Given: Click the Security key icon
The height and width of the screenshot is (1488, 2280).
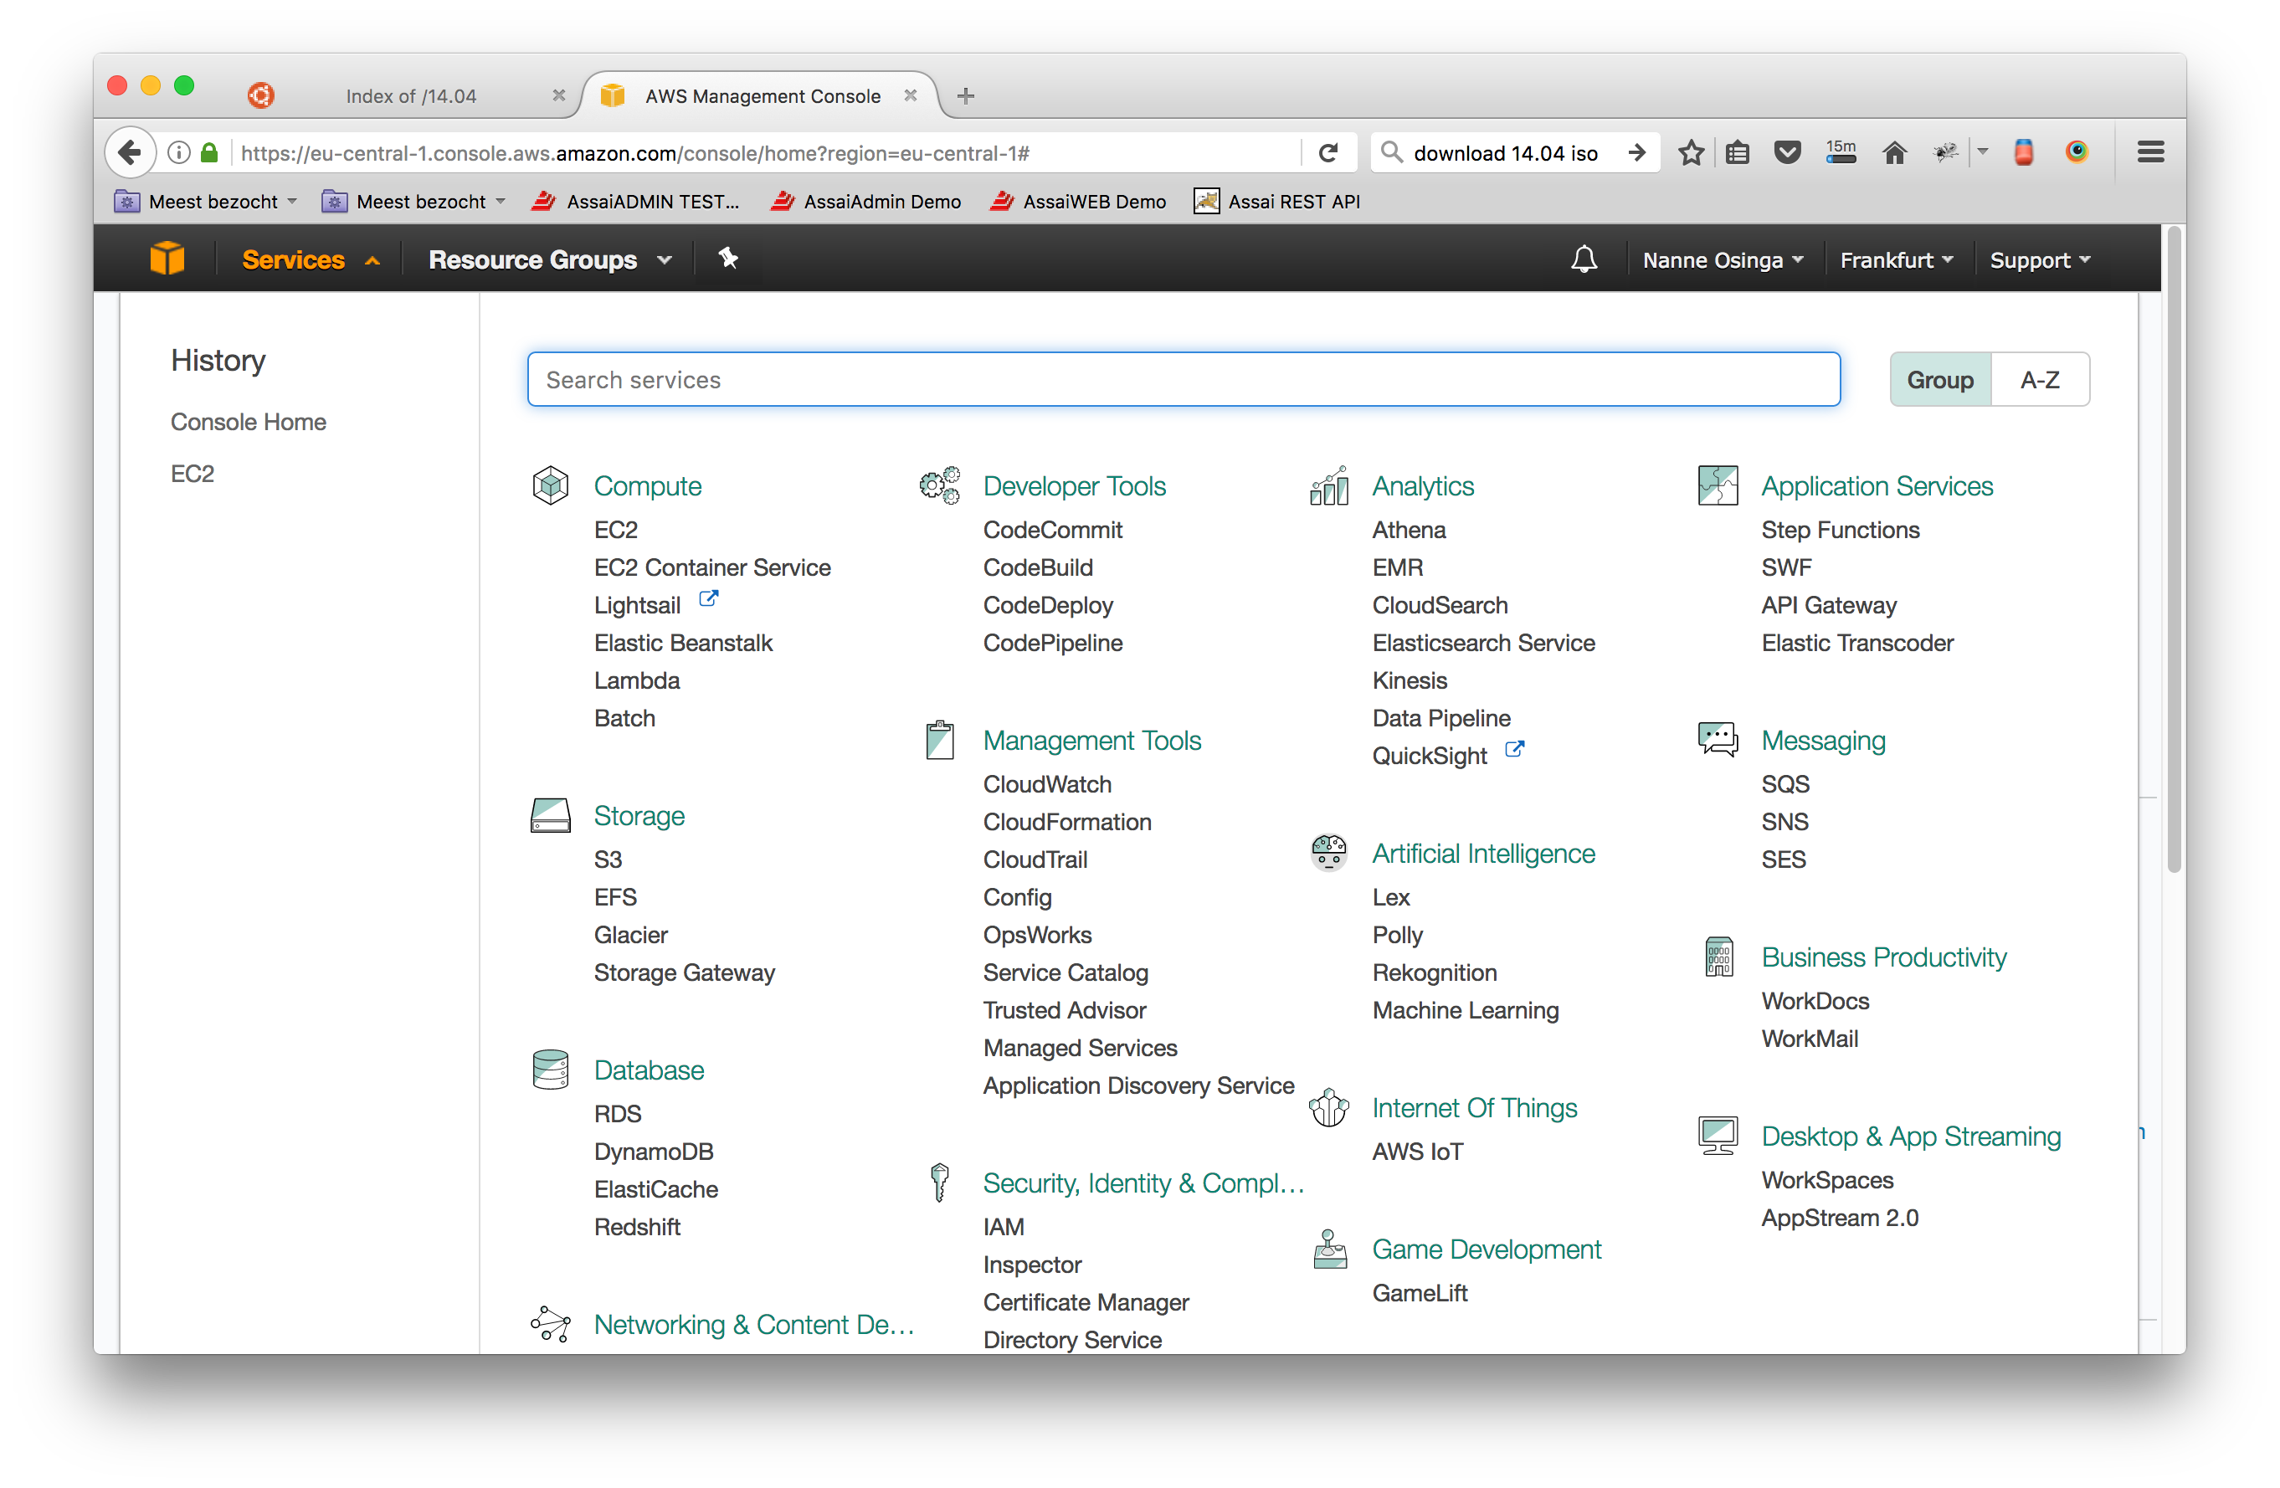Looking at the screenshot, I should coord(940,1183).
